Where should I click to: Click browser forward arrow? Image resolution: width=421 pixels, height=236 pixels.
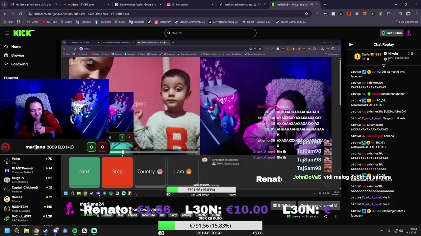tap(12, 14)
